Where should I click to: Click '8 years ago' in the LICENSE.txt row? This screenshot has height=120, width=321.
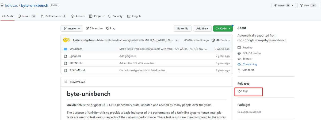coord(223,63)
